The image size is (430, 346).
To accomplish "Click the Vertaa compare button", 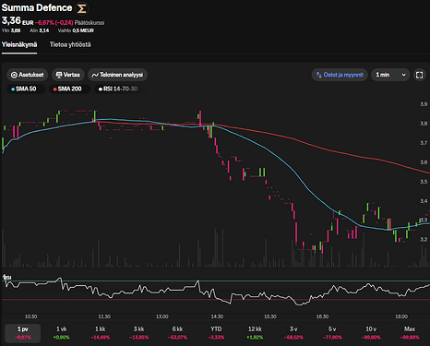I will 68,75.
